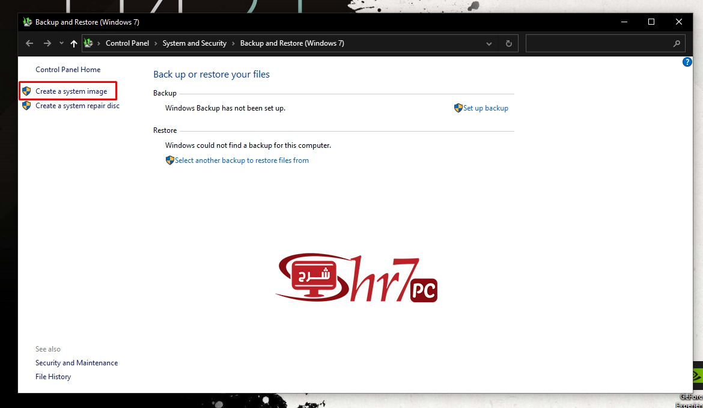The height and width of the screenshot is (408, 703).
Task: Minimize the Backup and Restore window
Action: tap(624, 22)
